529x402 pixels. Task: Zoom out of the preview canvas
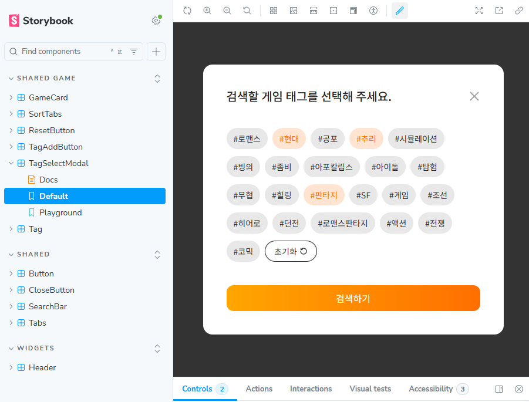pyautogui.click(x=227, y=11)
